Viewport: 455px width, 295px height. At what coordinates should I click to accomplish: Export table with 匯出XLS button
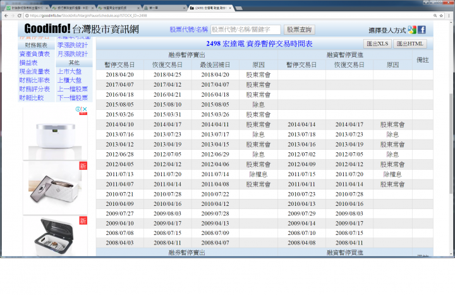tap(377, 44)
